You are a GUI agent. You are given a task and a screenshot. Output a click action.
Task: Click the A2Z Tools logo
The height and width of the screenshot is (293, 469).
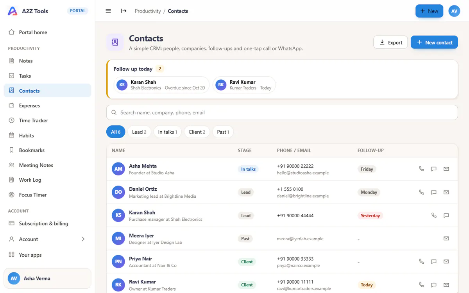tap(13, 11)
